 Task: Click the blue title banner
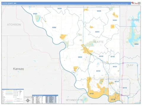pyautogui.click(x=66, y=3)
